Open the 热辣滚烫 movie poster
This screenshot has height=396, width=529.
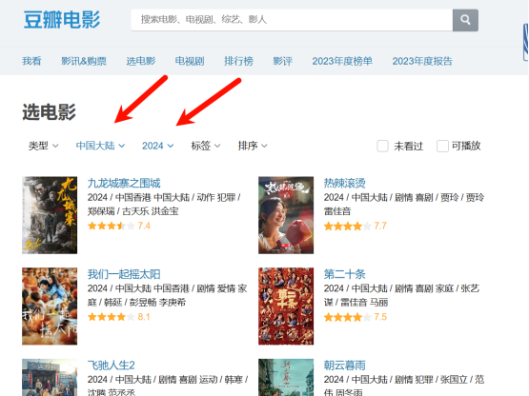point(286,215)
